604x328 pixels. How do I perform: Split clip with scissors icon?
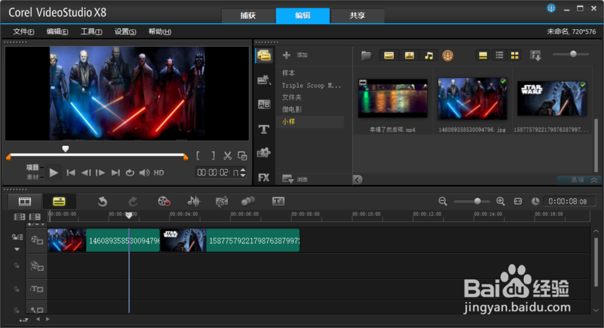(228, 156)
